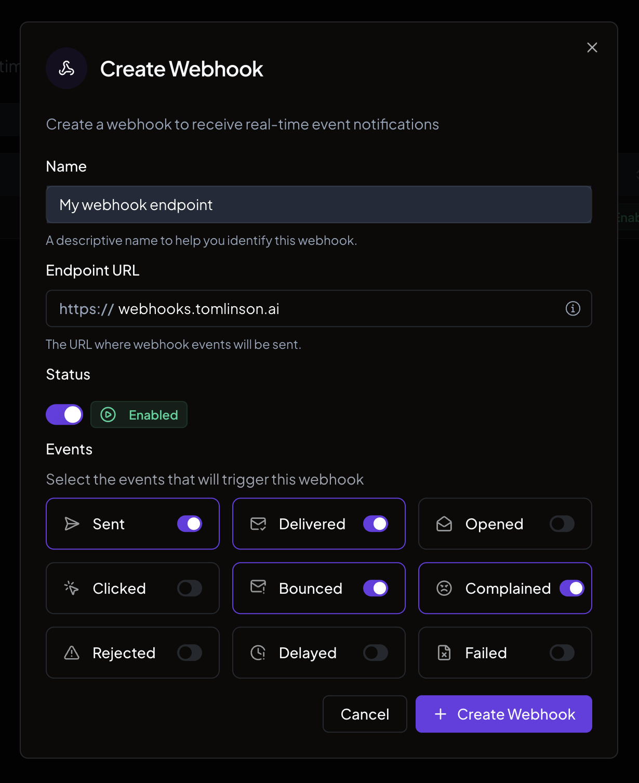Click the sad face icon on the Complained card
This screenshot has width=639, height=783.
444,588
